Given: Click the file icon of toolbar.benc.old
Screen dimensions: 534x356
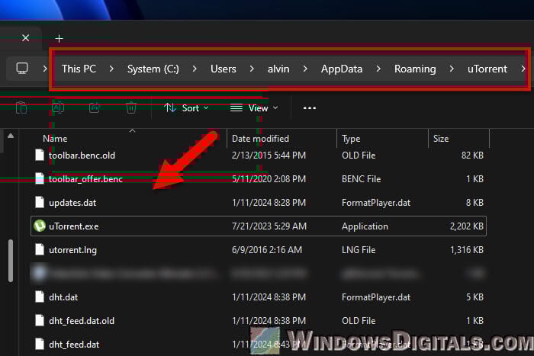Looking at the screenshot, I should [x=40, y=155].
